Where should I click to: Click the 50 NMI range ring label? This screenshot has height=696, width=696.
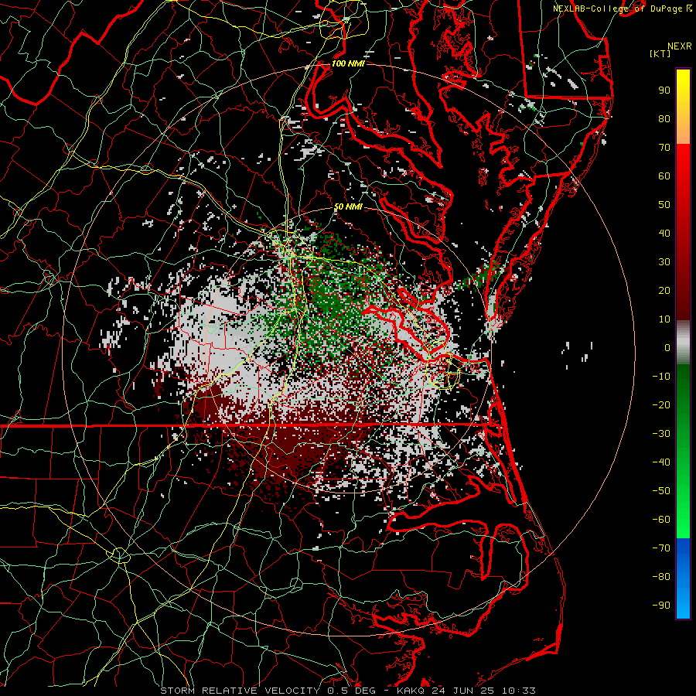point(348,206)
